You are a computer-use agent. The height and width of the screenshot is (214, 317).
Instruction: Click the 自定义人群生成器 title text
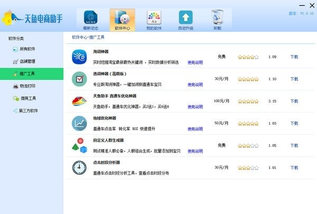click(108, 140)
